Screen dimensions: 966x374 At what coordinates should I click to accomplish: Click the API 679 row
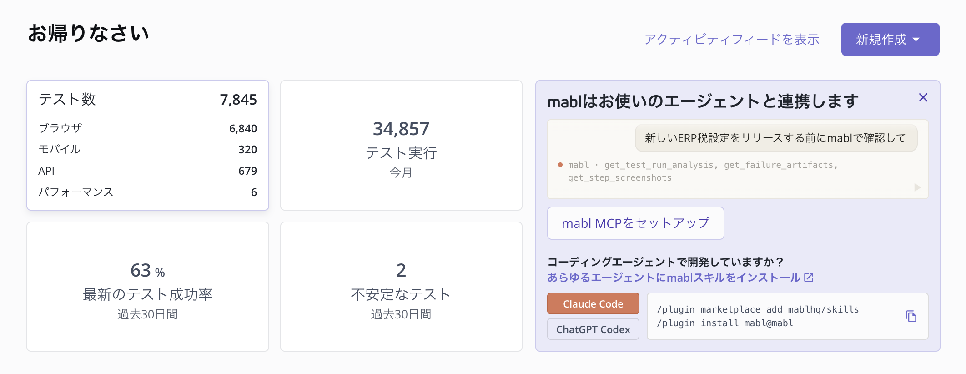(148, 171)
